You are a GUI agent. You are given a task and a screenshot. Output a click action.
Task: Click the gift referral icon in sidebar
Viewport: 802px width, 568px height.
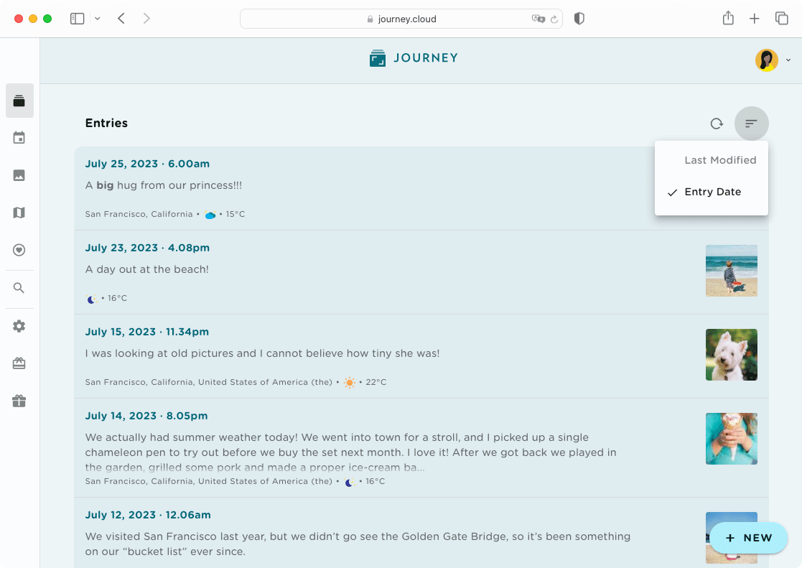19,401
